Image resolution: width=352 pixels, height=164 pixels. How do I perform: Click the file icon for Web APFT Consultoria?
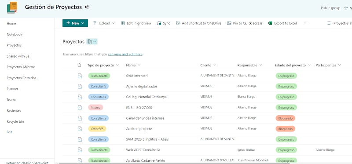[x=80, y=149]
